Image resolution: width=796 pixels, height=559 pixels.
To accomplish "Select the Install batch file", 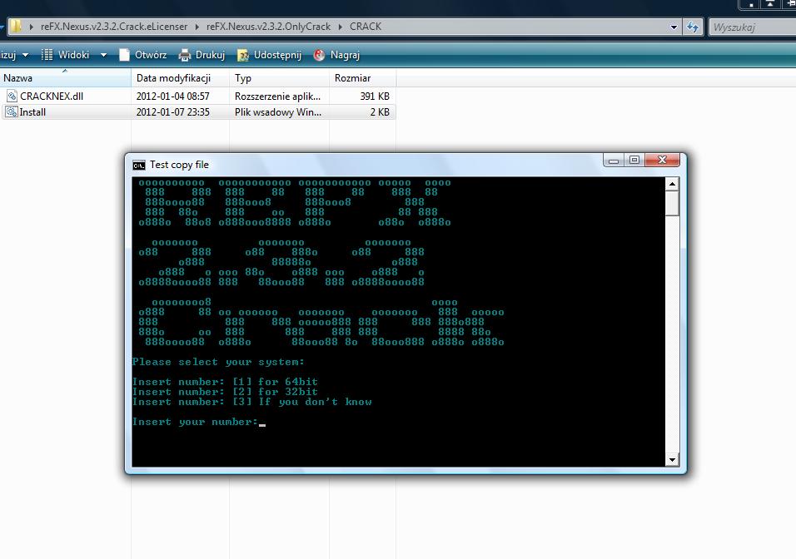I will (32, 112).
